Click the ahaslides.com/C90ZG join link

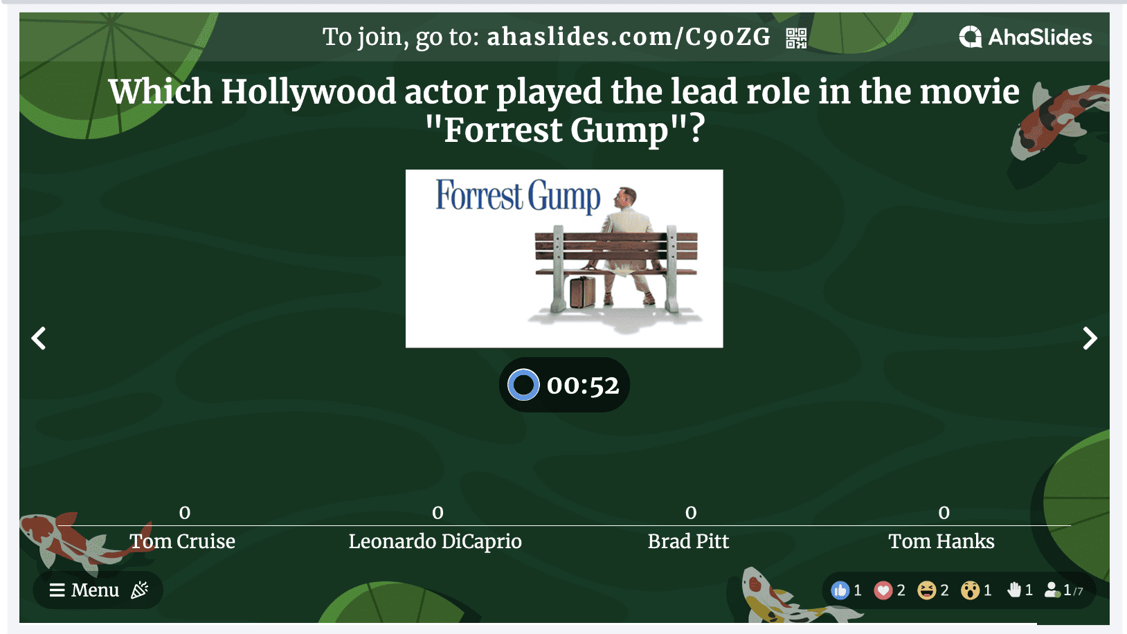click(629, 37)
